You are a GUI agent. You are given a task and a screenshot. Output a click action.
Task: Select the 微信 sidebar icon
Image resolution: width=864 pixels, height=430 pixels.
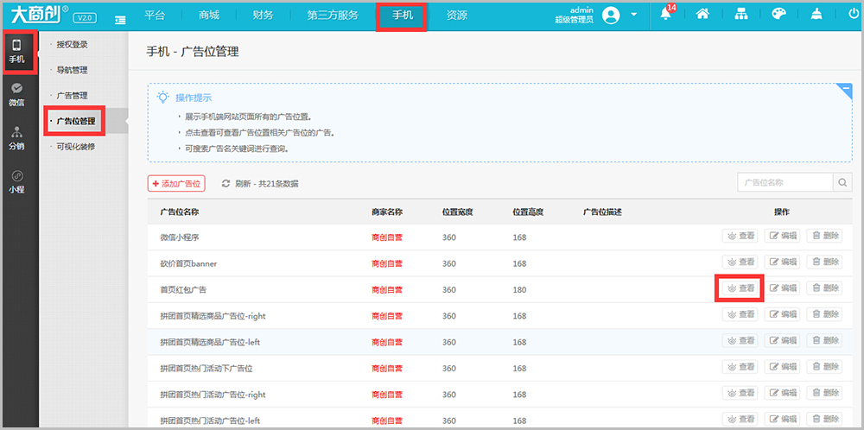coord(16,95)
